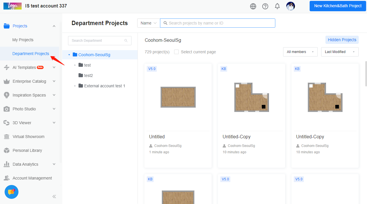The image size is (367, 204).
Task: Click the Hidden Projects button
Action: (342, 40)
